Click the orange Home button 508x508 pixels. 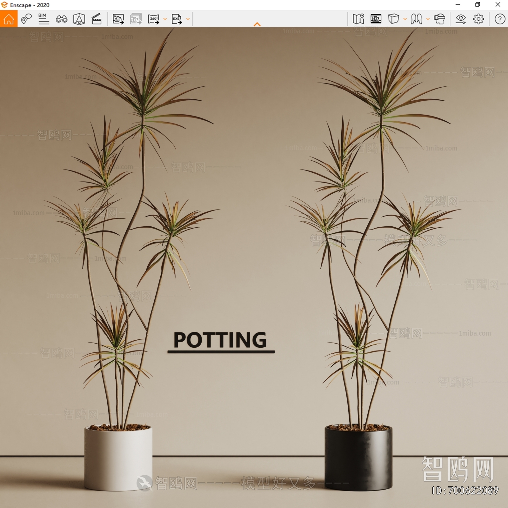[x=9, y=19]
